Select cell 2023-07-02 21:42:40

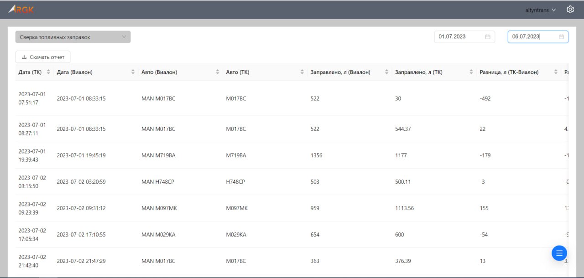[32, 261]
